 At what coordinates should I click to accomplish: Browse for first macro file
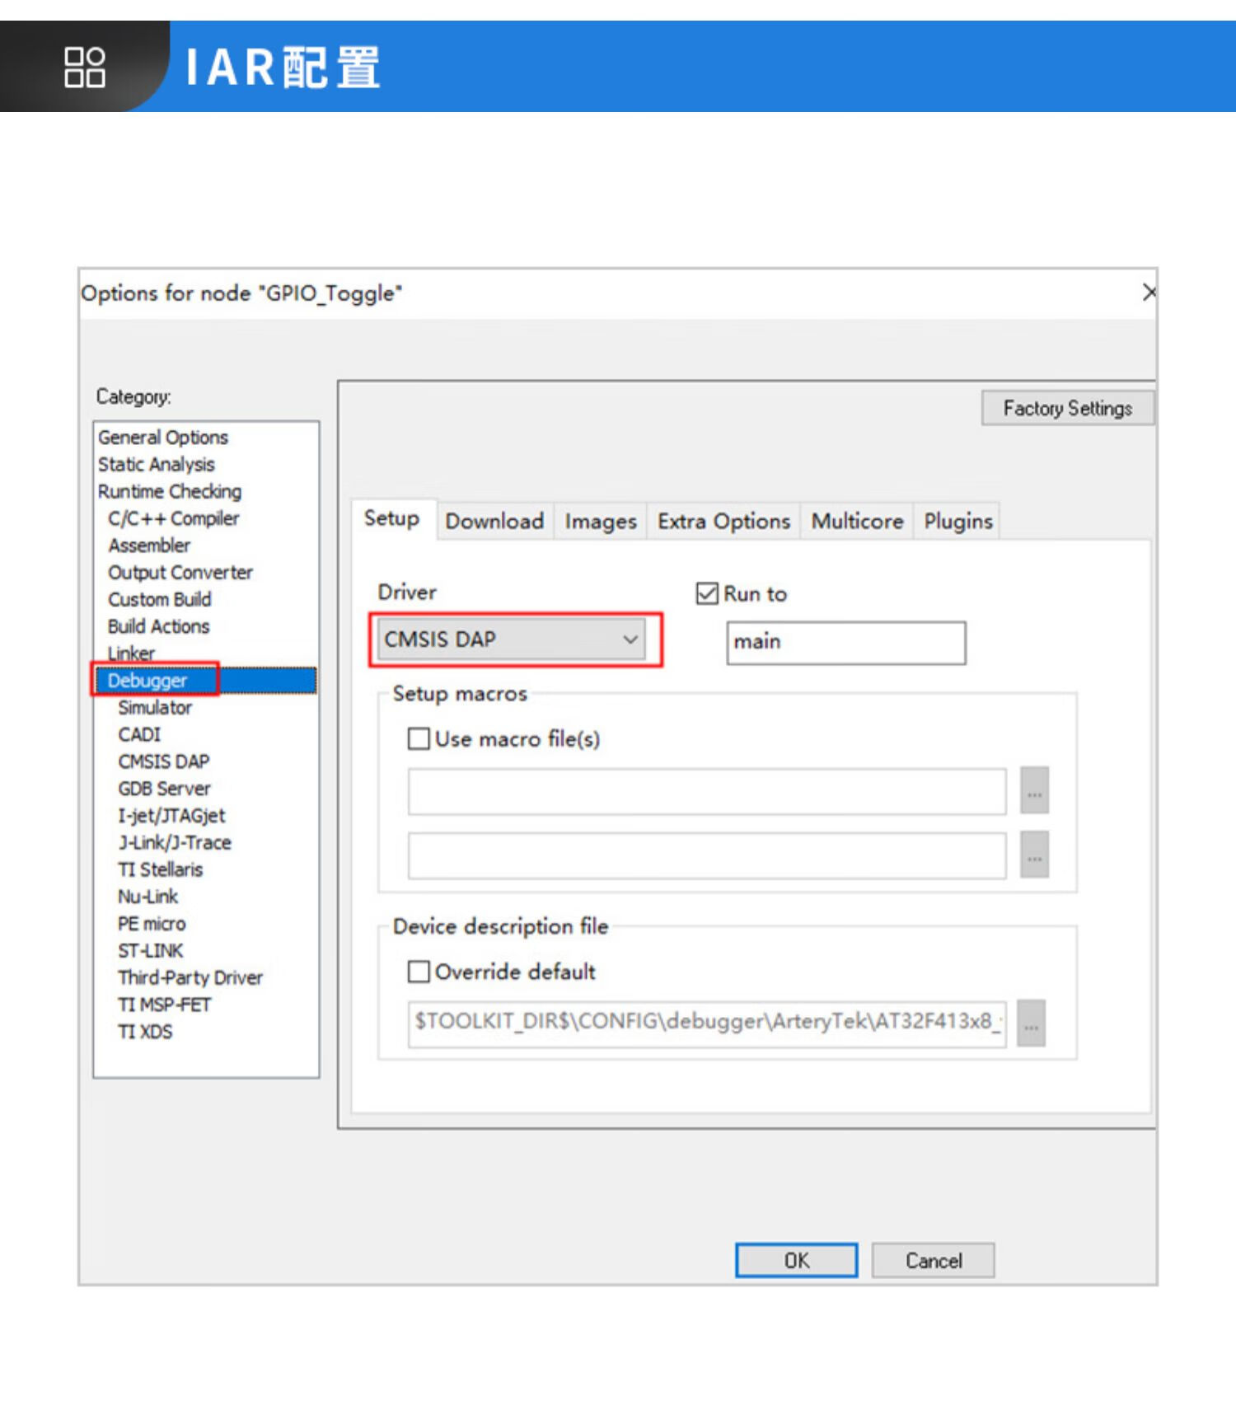tap(1034, 791)
